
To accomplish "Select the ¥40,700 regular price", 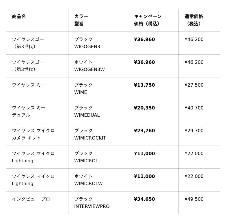I will point(194,108).
